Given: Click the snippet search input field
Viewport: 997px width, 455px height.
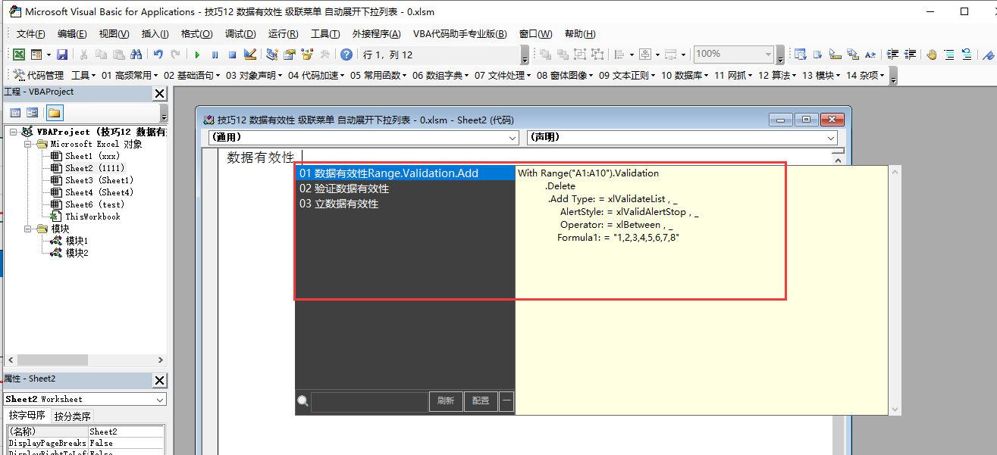Looking at the screenshot, I should pos(369,401).
